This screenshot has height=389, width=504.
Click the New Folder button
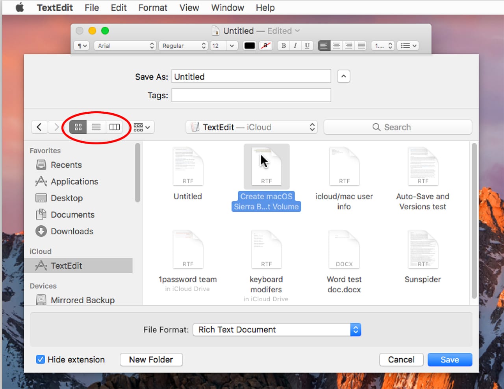pos(151,360)
